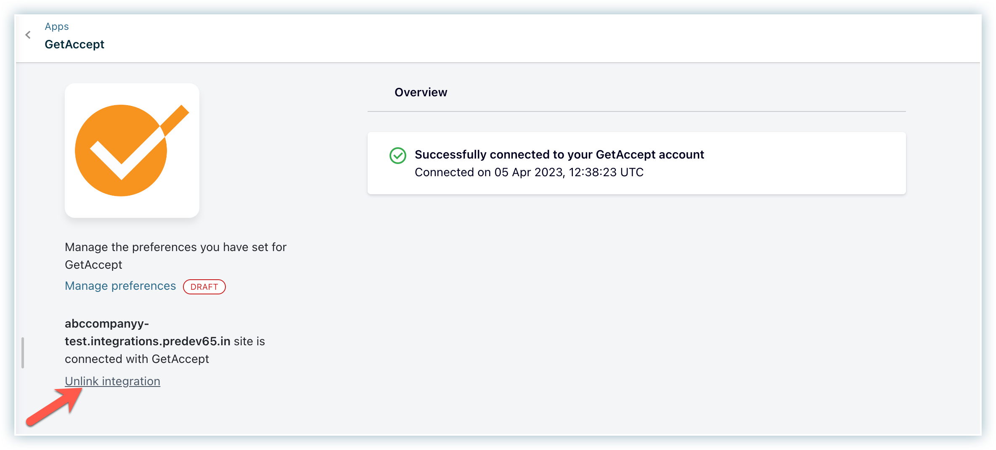Click the green success check icon
Image resolution: width=996 pixels, height=450 pixels.
397,156
